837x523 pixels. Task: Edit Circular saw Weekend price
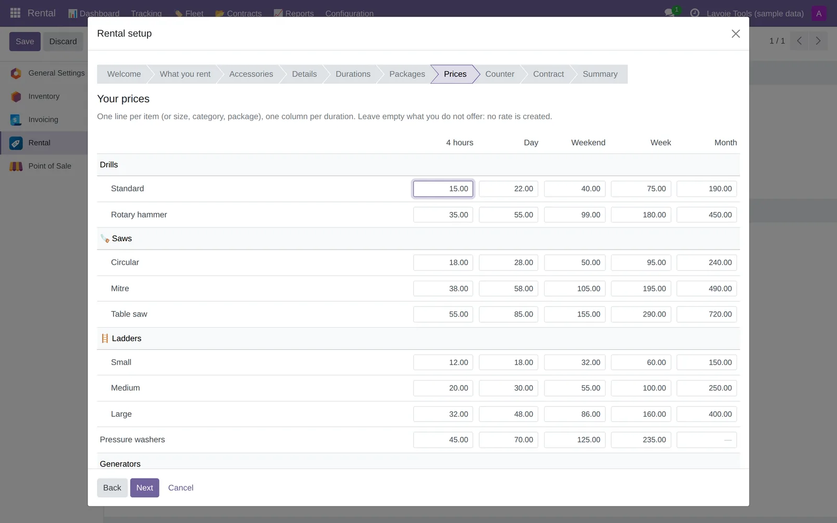(x=574, y=263)
